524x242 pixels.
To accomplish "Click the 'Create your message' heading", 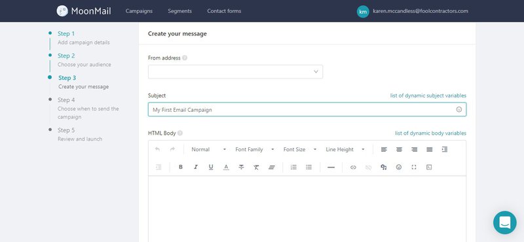I will [x=178, y=34].
